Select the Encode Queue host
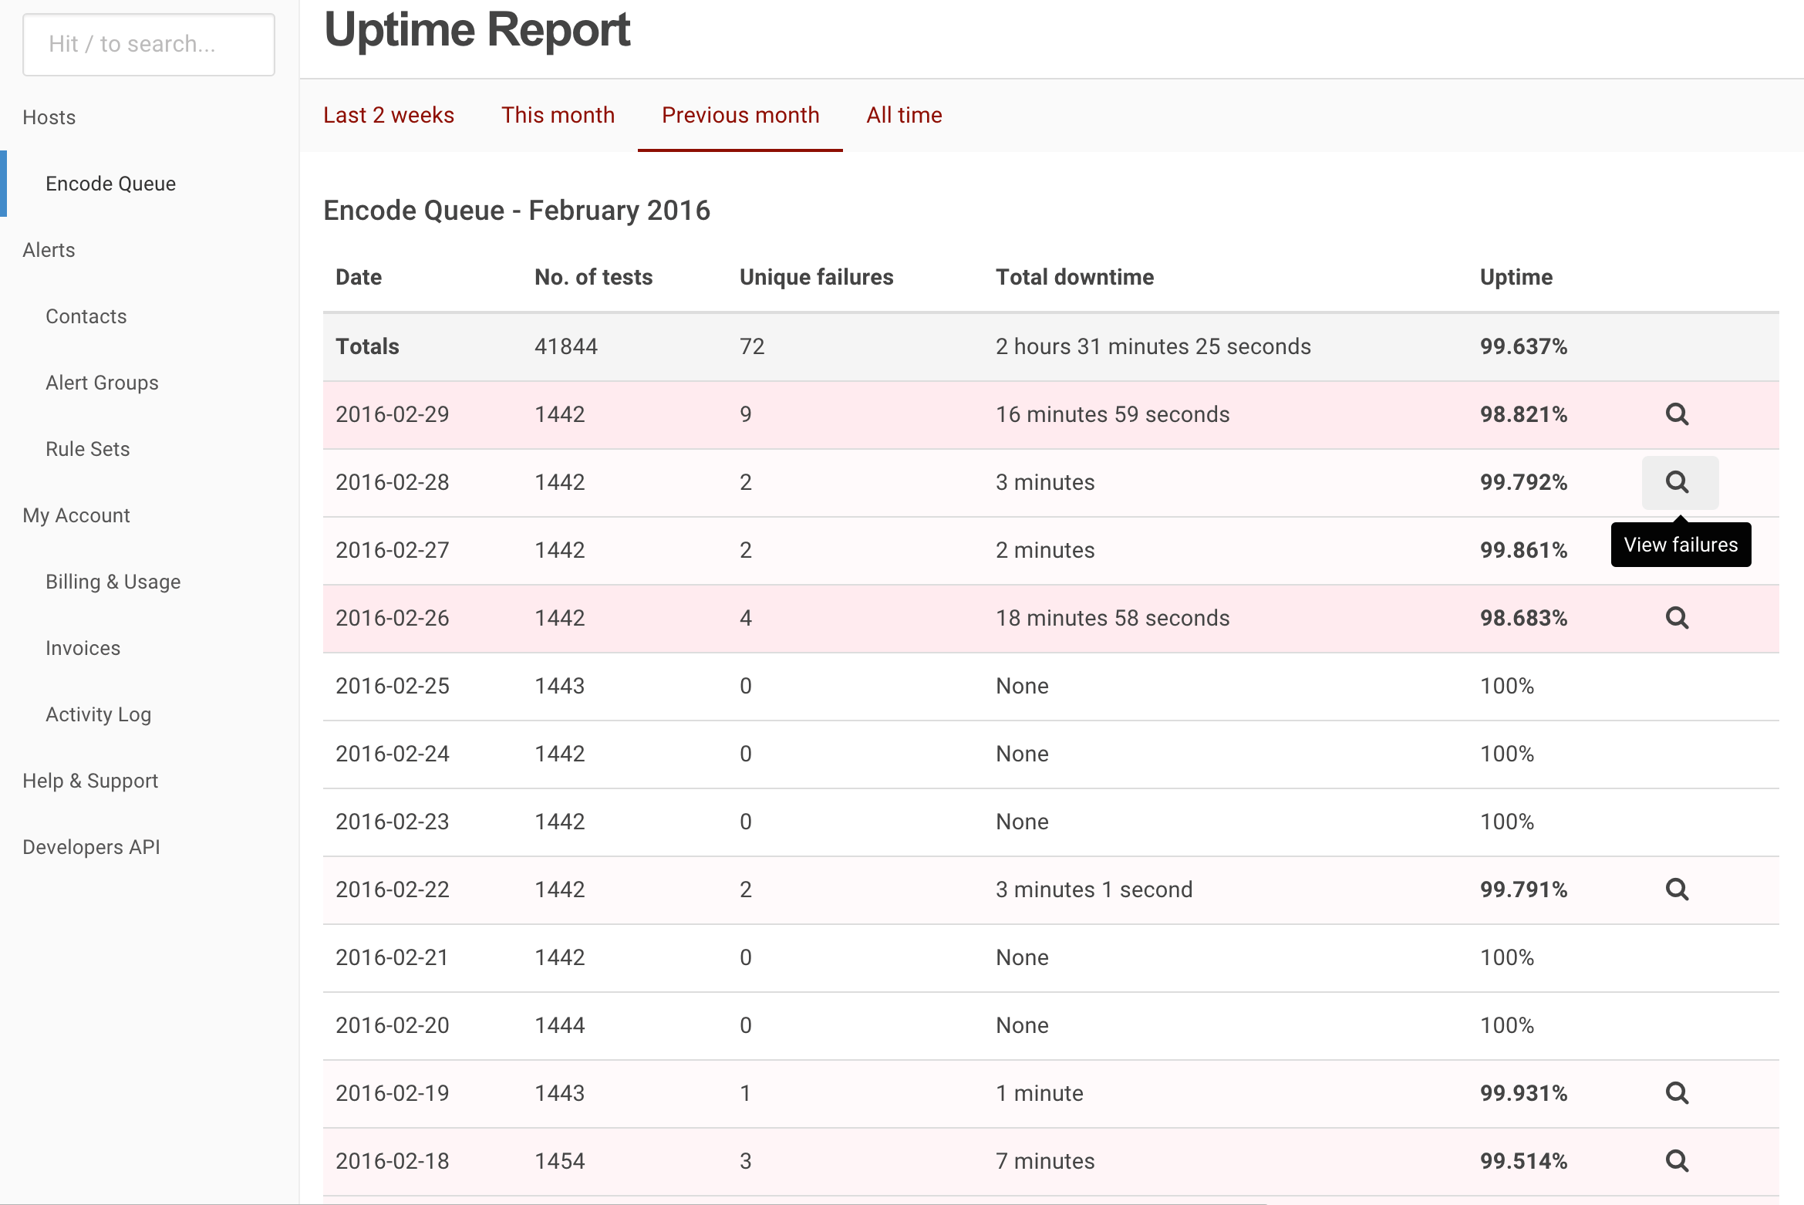 (110, 184)
